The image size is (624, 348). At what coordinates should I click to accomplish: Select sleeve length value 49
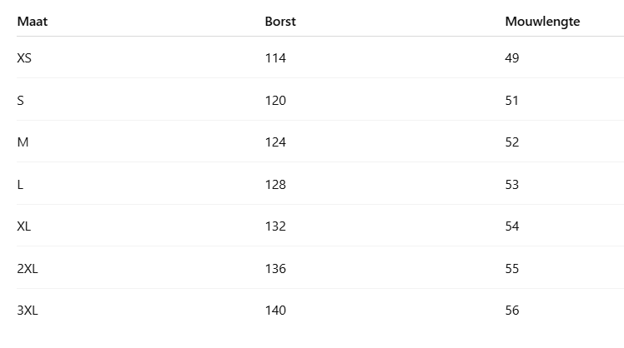(511, 58)
